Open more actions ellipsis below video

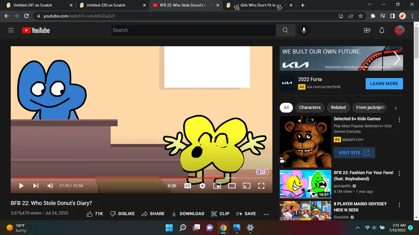point(266,214)
